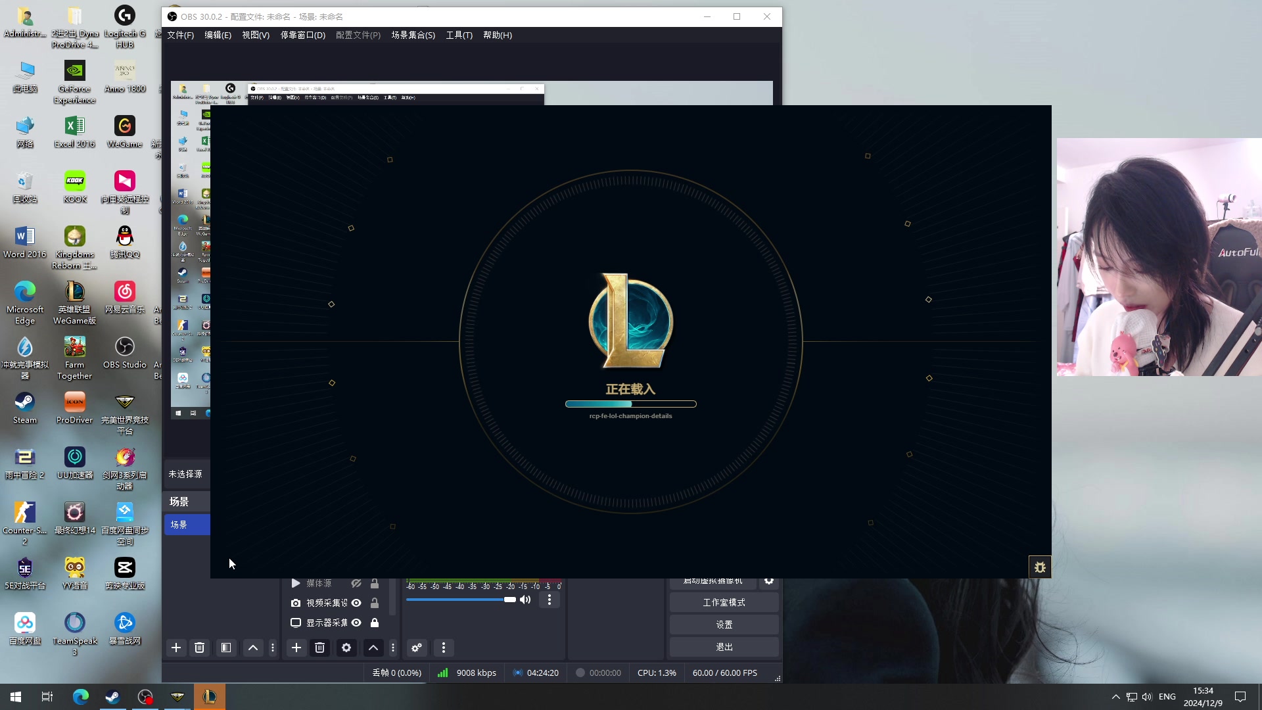This screenshot has height=710, width=1262.
Task: Open the 停靠窗口(D) menu in OBS
Action: [x=303, y=35]
